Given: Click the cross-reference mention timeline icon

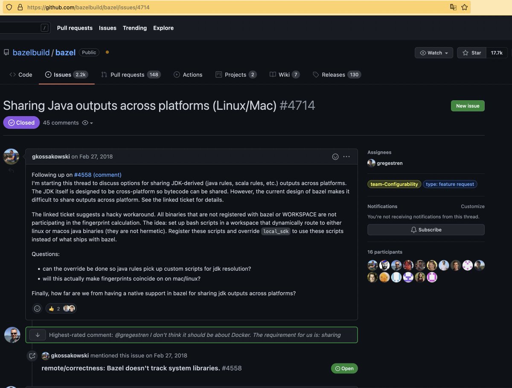Looking at the screenshot, I should [32, 356].
